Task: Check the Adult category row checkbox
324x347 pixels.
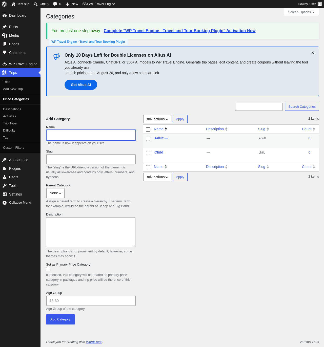Action: click(148, 139)
